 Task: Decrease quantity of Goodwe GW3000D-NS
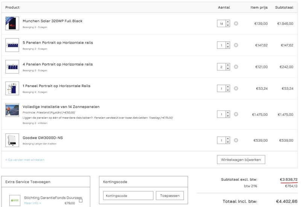[x=228, y=142]
